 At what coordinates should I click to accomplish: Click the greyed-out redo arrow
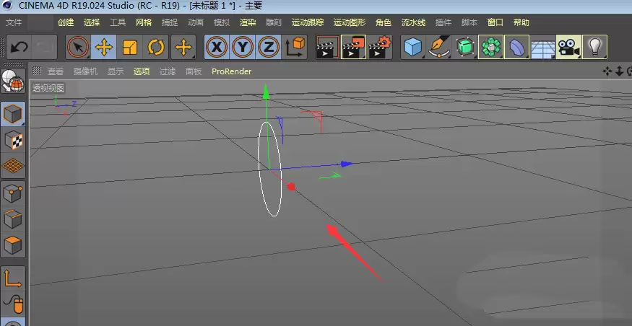pos(44,48)
